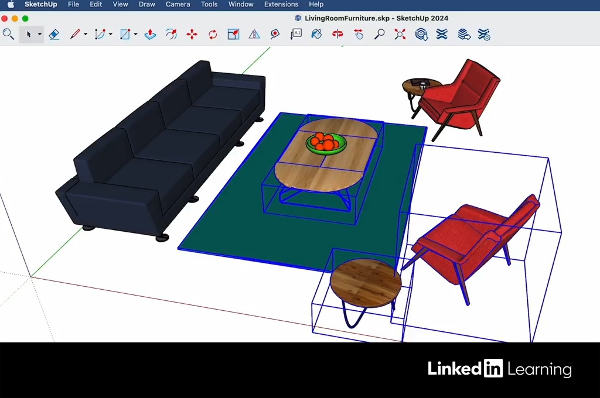This screenshot has width=600, height=398.
Task: Select the Eraser tool
Action: click(x=54, y=35)
